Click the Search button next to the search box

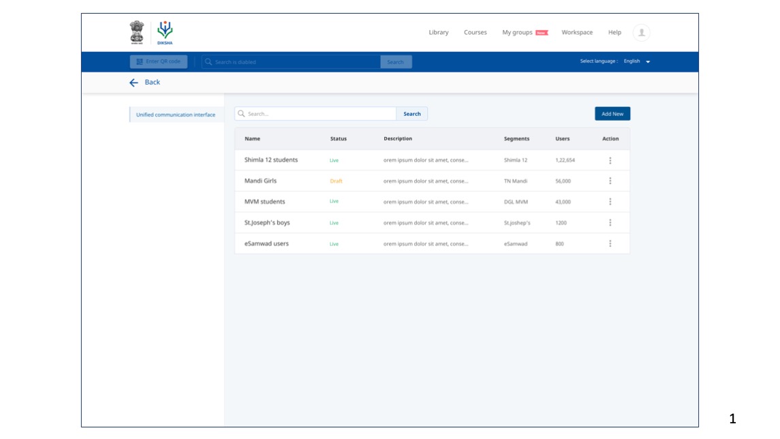click(x=411, y=113)
